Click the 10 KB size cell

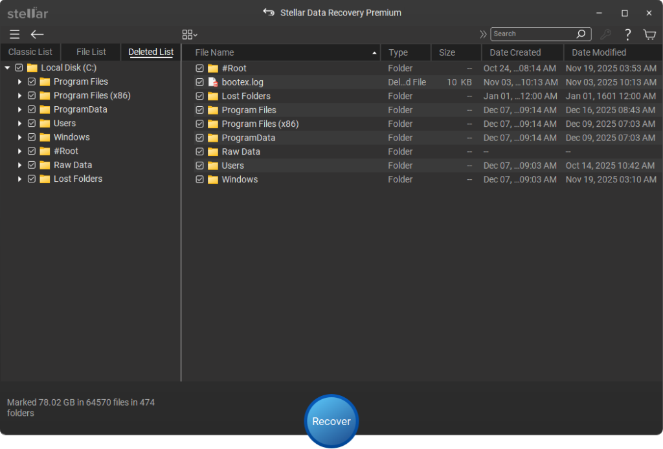[459, 82]
